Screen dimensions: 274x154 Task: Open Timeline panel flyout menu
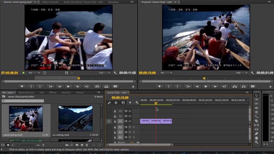[247, 92]
